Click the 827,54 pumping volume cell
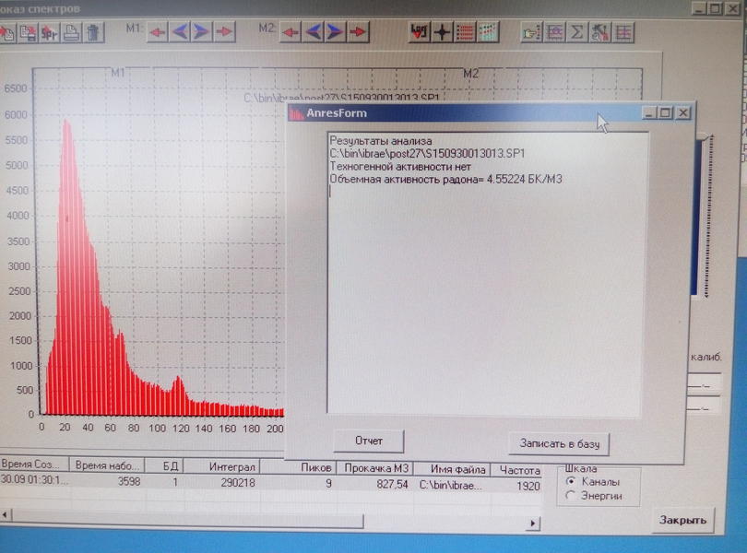This screenshot has width=747, height=553. coord(376,485)
